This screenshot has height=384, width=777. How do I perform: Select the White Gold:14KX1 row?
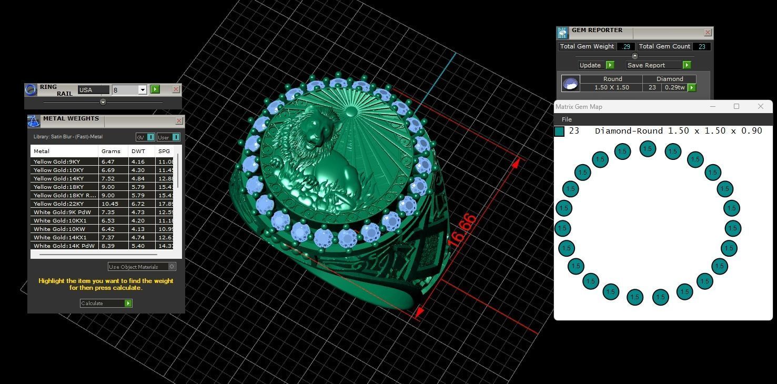pyautogui.click(x=102, y=237)
